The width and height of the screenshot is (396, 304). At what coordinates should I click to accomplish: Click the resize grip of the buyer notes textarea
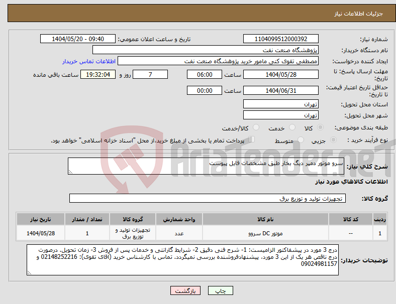(x=29, y=273)
